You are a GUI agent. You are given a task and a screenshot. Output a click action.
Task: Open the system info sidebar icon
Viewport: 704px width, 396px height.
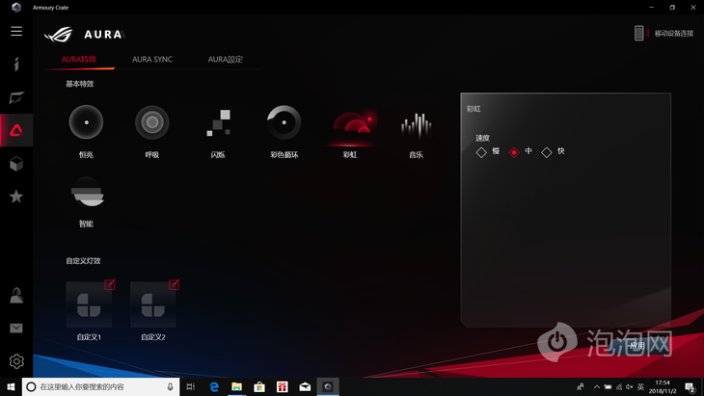coord(16,64)
